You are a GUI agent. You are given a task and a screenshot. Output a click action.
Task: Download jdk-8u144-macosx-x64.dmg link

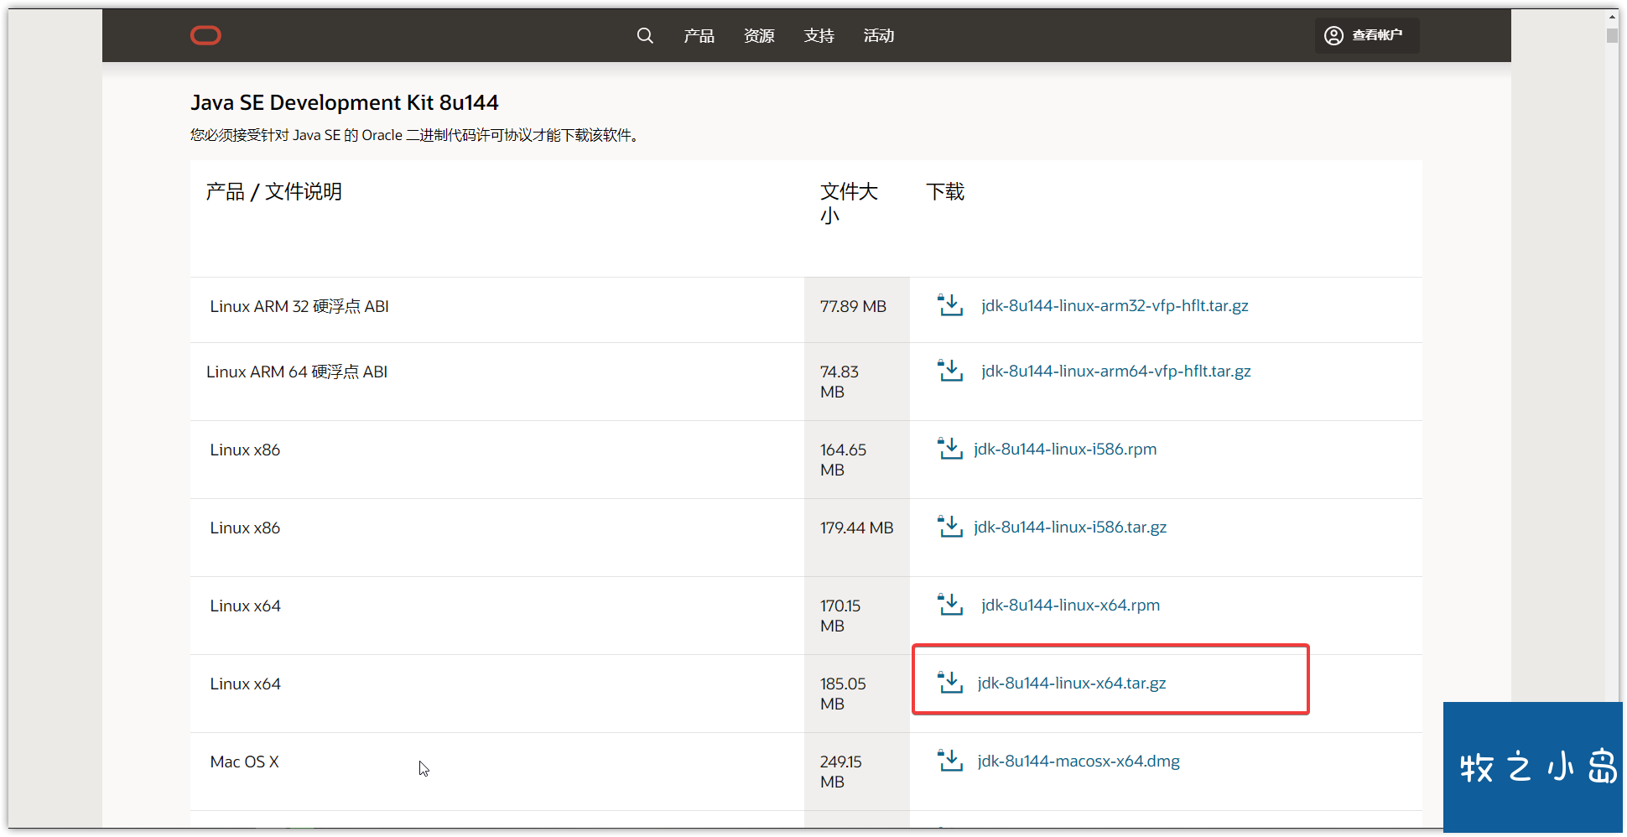tap(1079, 762)
